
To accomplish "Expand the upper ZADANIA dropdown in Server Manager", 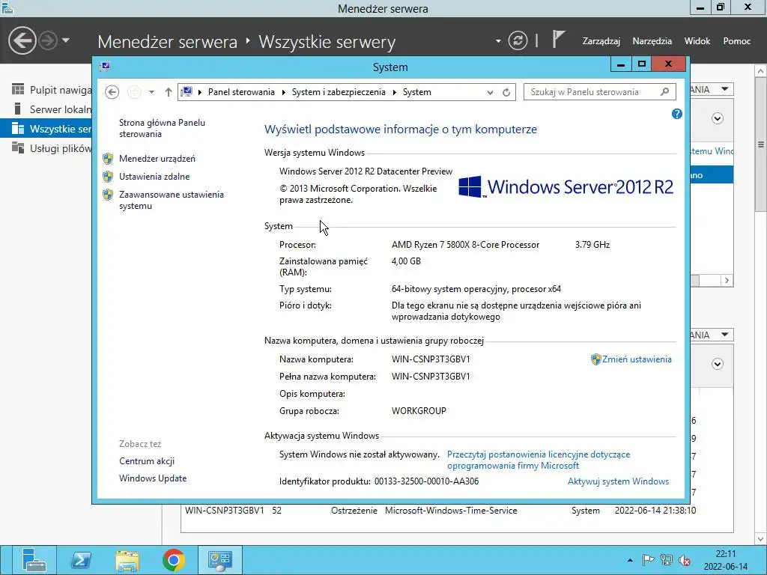I will [724, 89].
